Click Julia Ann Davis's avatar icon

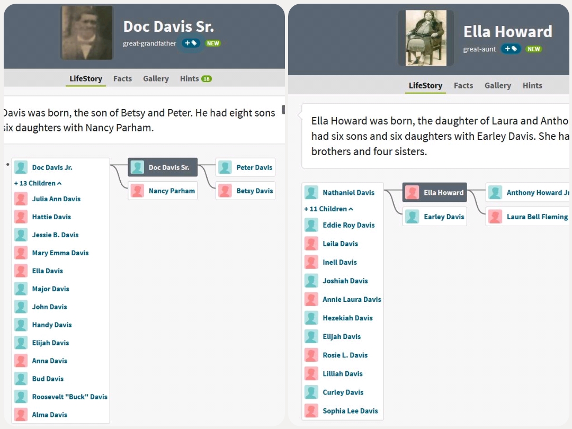tap(21, 199)
